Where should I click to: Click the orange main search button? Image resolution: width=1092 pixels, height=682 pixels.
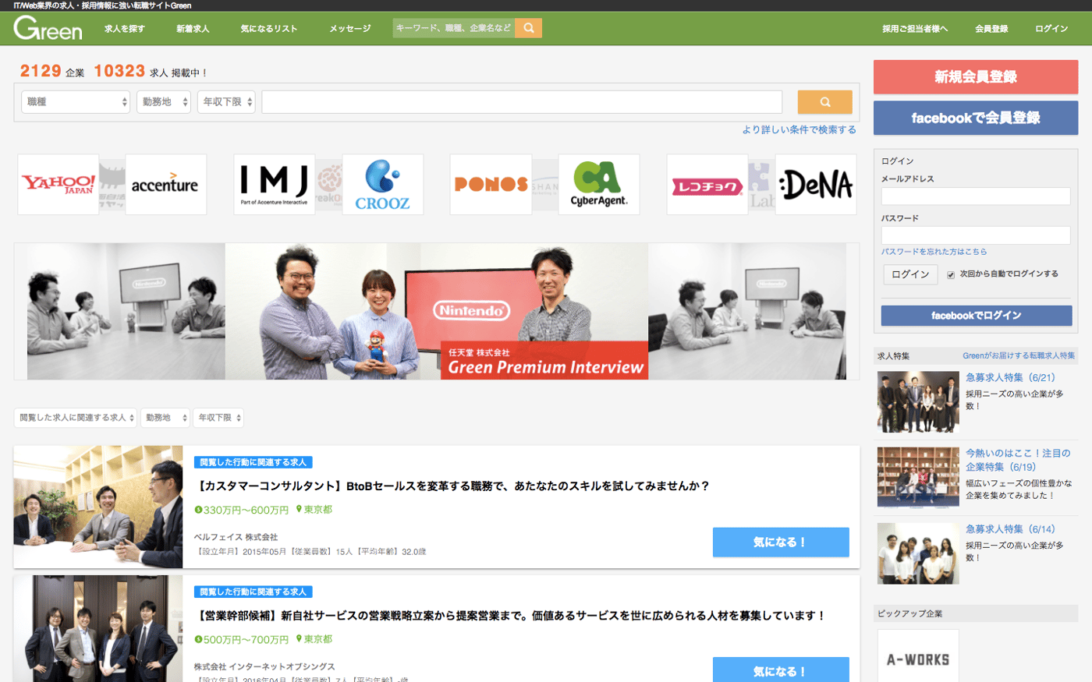pos(824,102)
